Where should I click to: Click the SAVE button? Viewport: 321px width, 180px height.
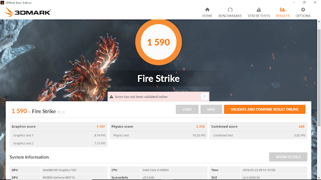(211, 109)
